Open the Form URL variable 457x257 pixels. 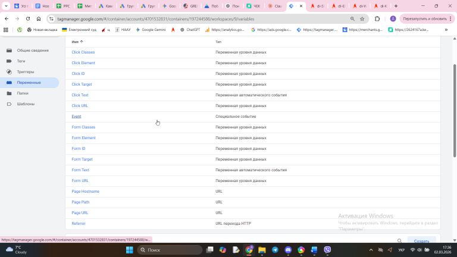coord(80,181)
